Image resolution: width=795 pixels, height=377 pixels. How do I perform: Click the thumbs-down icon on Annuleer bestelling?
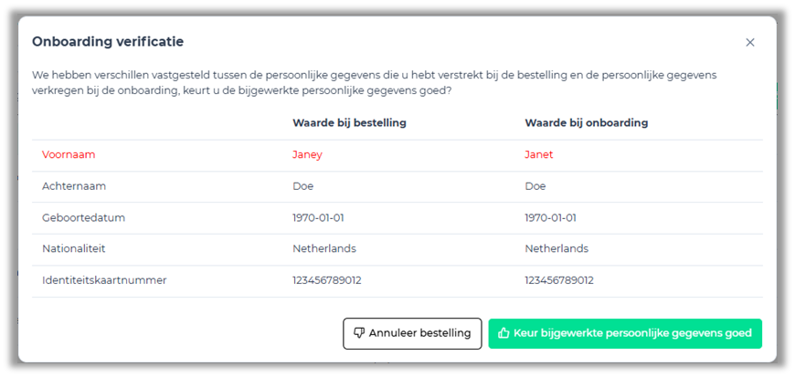tap(359, 333)
